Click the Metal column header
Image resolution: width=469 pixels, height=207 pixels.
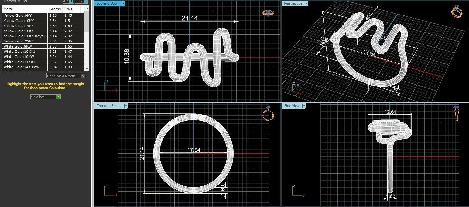point(25,9)
